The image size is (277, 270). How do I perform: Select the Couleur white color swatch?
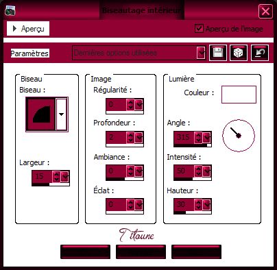point(239,95)
